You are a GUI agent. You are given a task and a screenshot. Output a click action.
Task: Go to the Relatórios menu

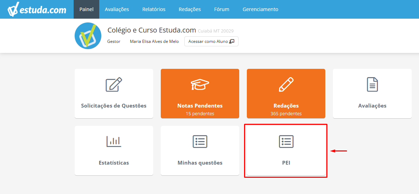(x=154, y=9)
